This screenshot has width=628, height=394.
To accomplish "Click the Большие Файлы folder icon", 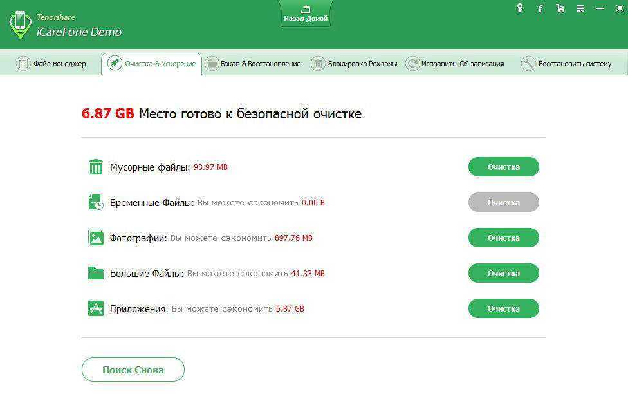I will 96,273.
